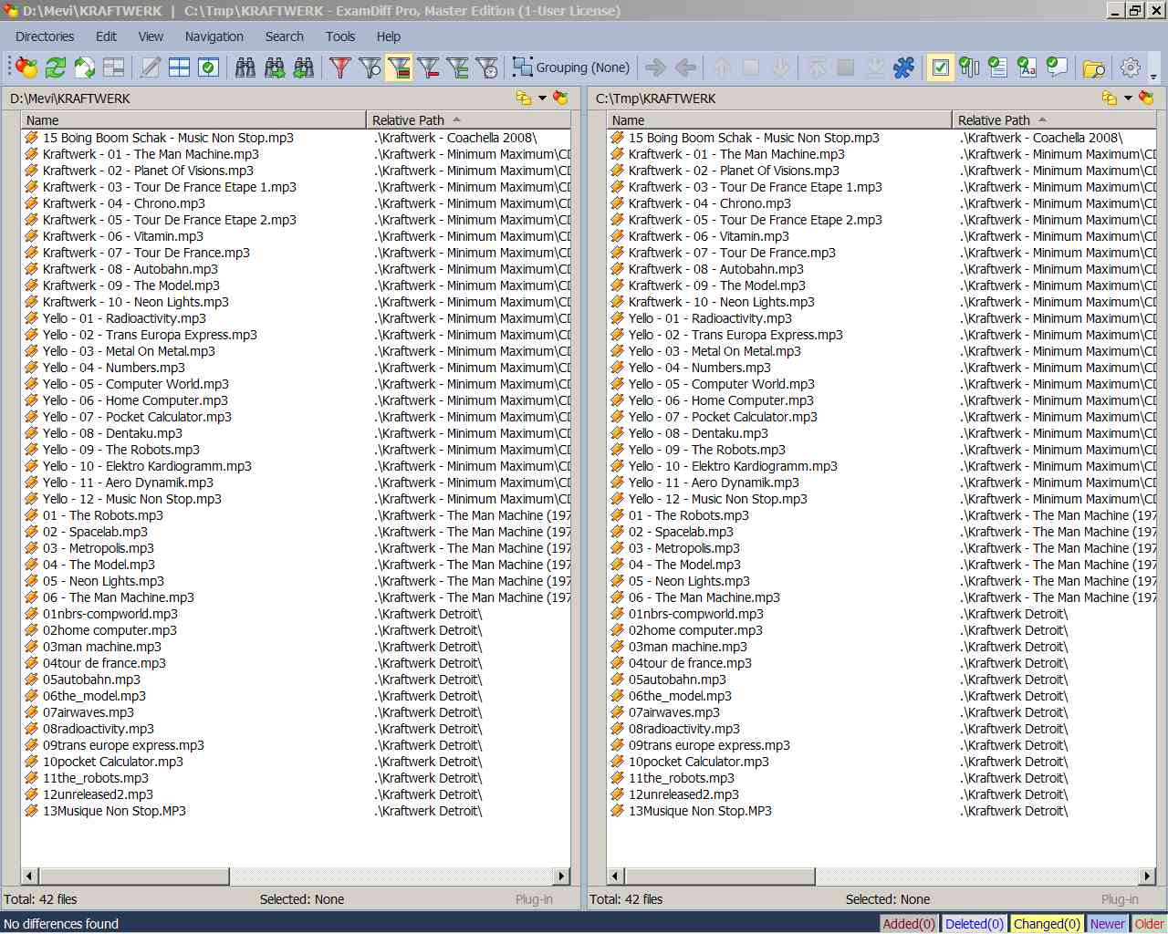Toggle the green-check document lines option
1168x934 pixels.
pos(999,67)
